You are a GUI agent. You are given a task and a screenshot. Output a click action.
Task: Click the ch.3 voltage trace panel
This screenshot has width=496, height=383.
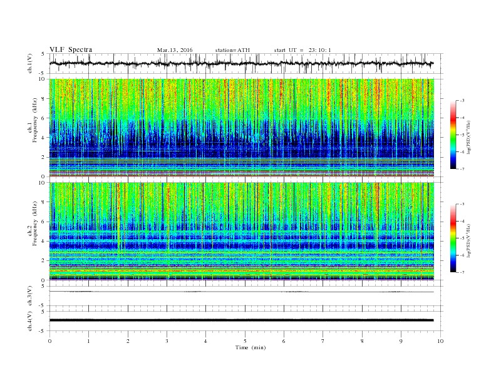(x=246, y=296)
